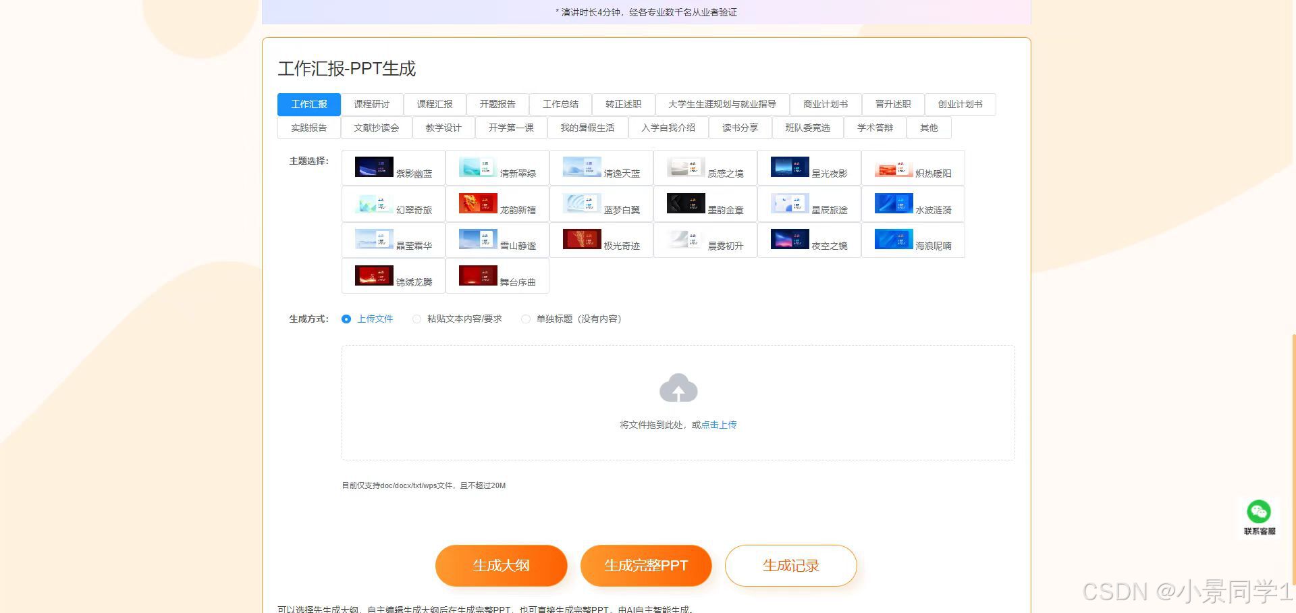Screen dimensions: 1296x613
Task: Choose the 读书分享 tab
Action: coord(740,128)
